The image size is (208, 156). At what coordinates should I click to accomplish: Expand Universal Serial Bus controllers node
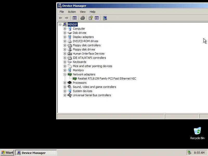coord(65,95)
